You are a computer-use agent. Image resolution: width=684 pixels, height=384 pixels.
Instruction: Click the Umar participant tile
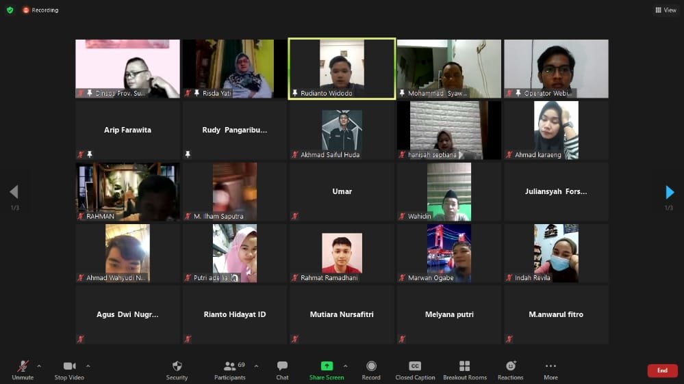pos(342,191)
